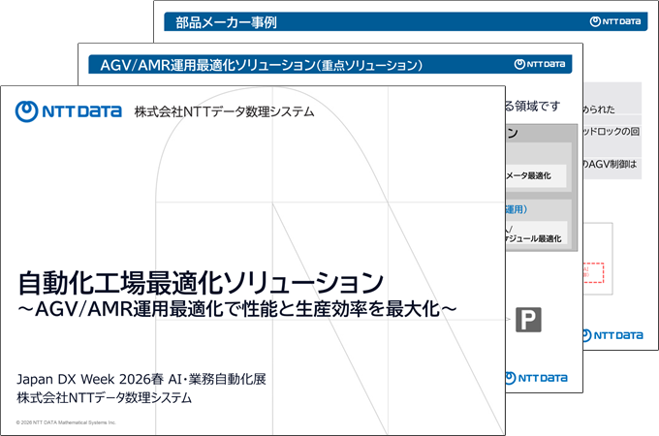Click the text る領域です on middle slide
659x436 pixels.
click(533, 107)
